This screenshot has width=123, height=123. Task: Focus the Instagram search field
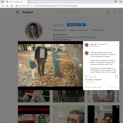[x=69, y=12]
